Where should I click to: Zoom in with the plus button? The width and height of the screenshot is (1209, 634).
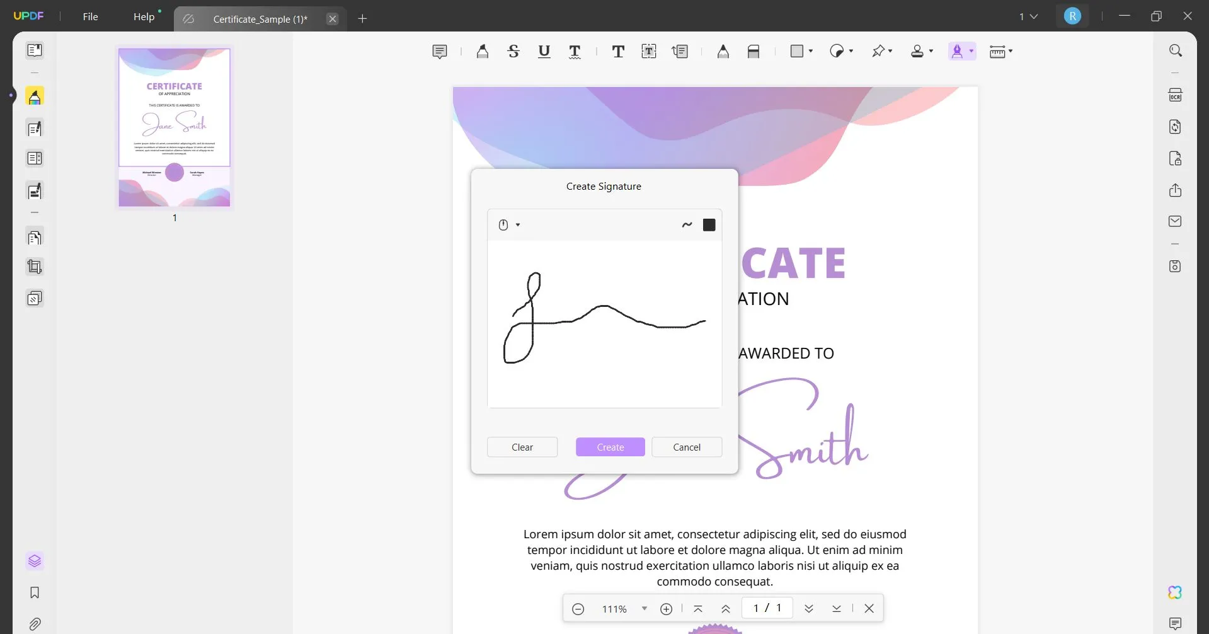[666, 609]
